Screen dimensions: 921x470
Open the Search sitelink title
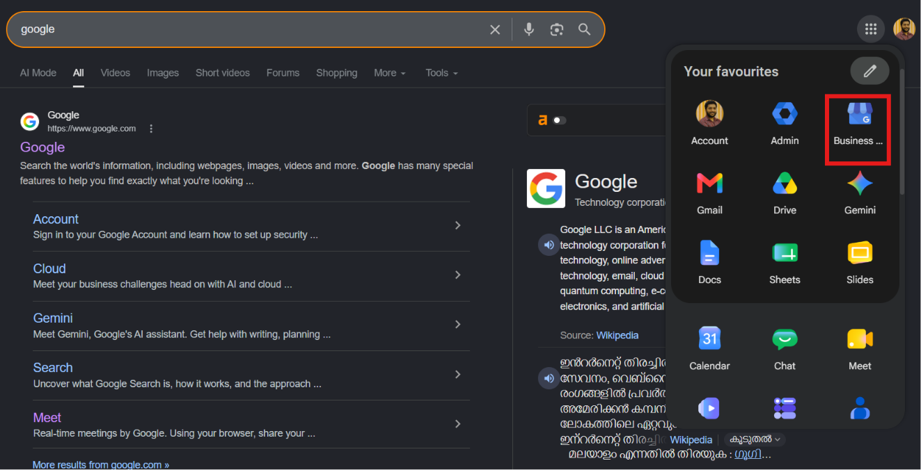tap(53, 368)
